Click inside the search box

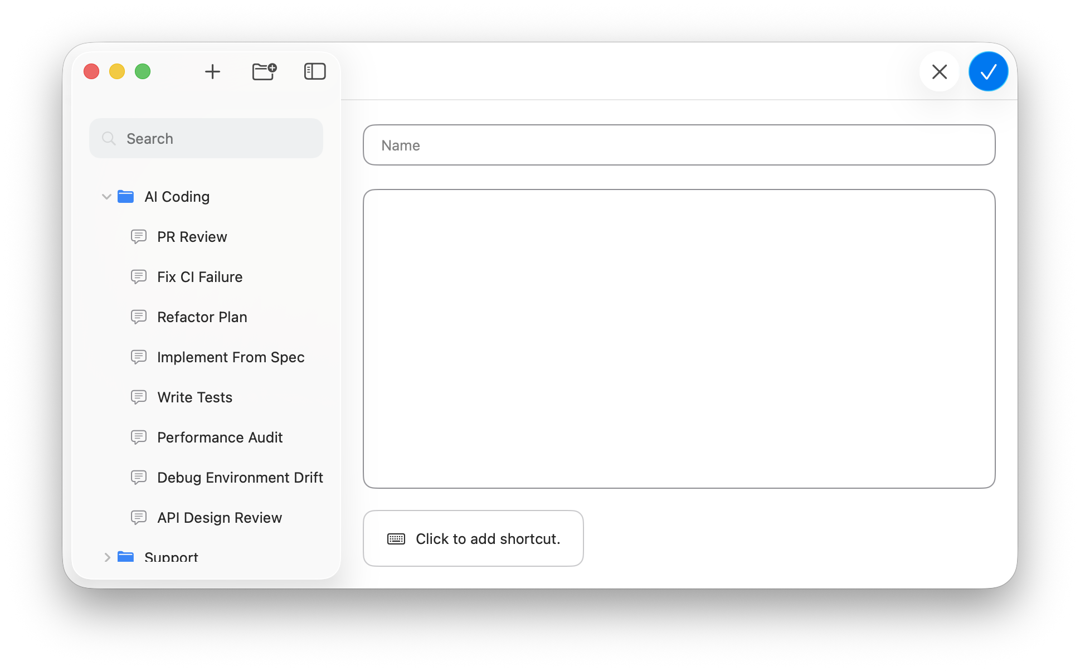click(x=206, y=138)
